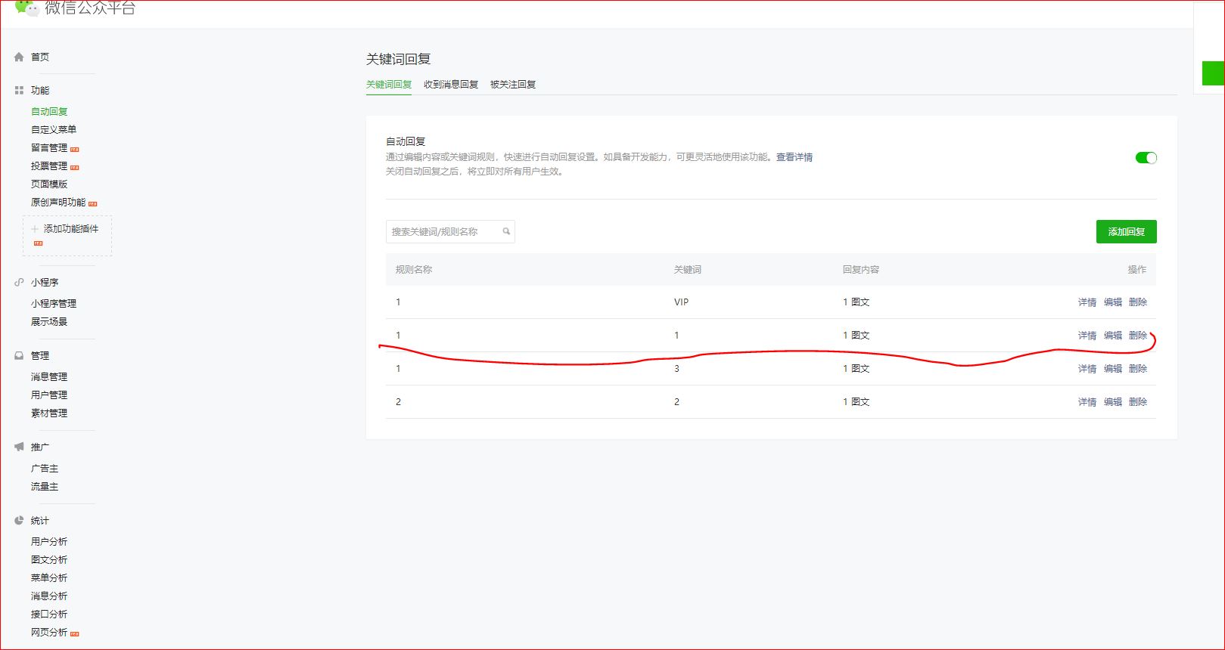
Task: Click the plus icon for 添加功能插件
Action: (35, 229)
